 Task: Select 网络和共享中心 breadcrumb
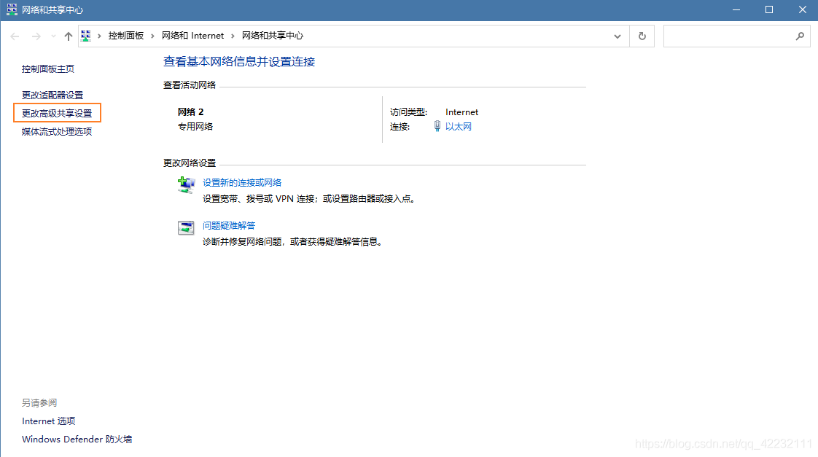(x=273, y=36)
